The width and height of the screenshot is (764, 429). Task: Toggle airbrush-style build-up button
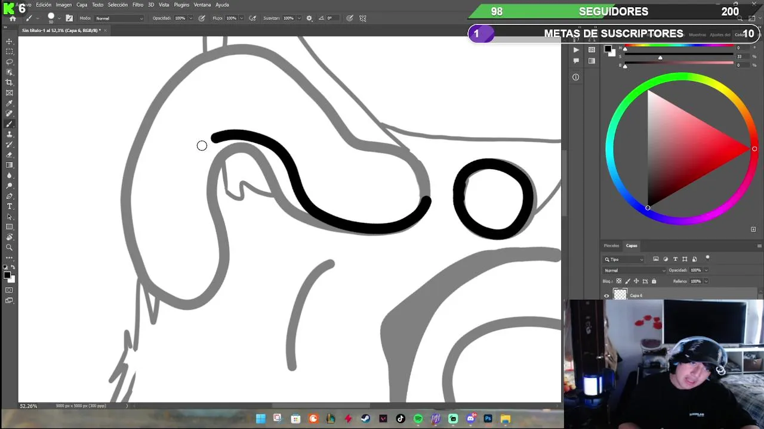click(x=252, y=18)
